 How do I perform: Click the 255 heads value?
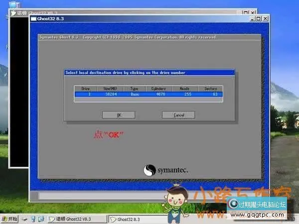pos(188,94)
